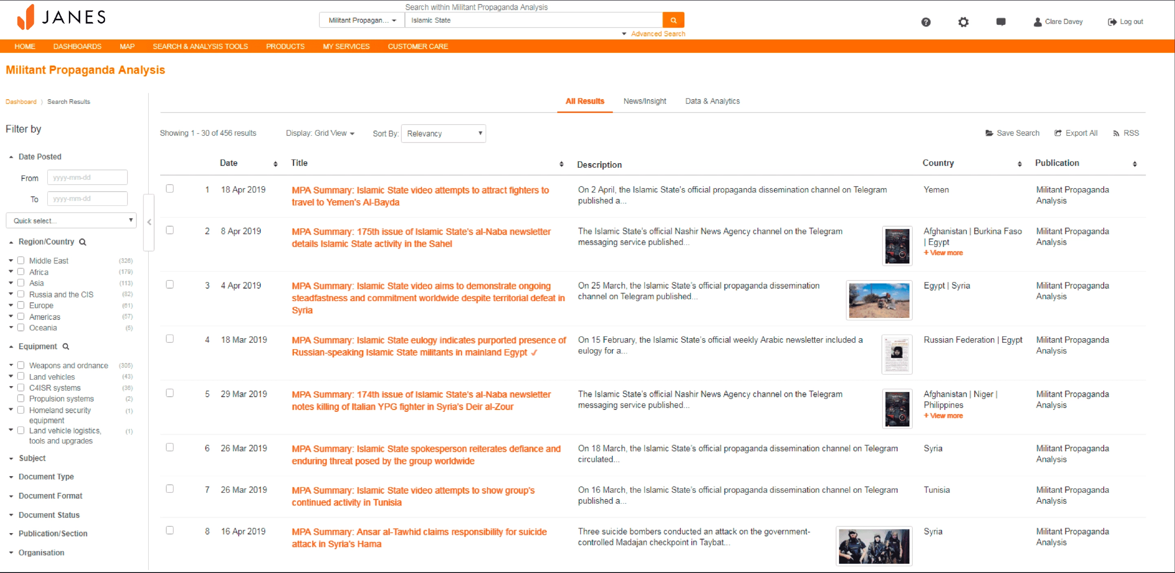
Task: Collapse the filter sidebar with the chevron handle
Action: [x=149, y=222]
